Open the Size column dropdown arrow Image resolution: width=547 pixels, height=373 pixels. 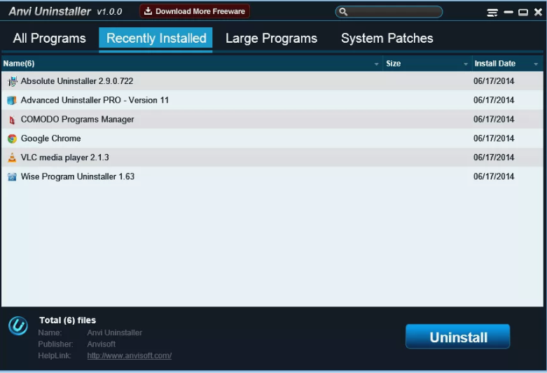point(466,64)
